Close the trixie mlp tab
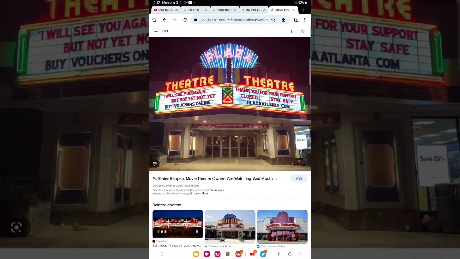 206,10
